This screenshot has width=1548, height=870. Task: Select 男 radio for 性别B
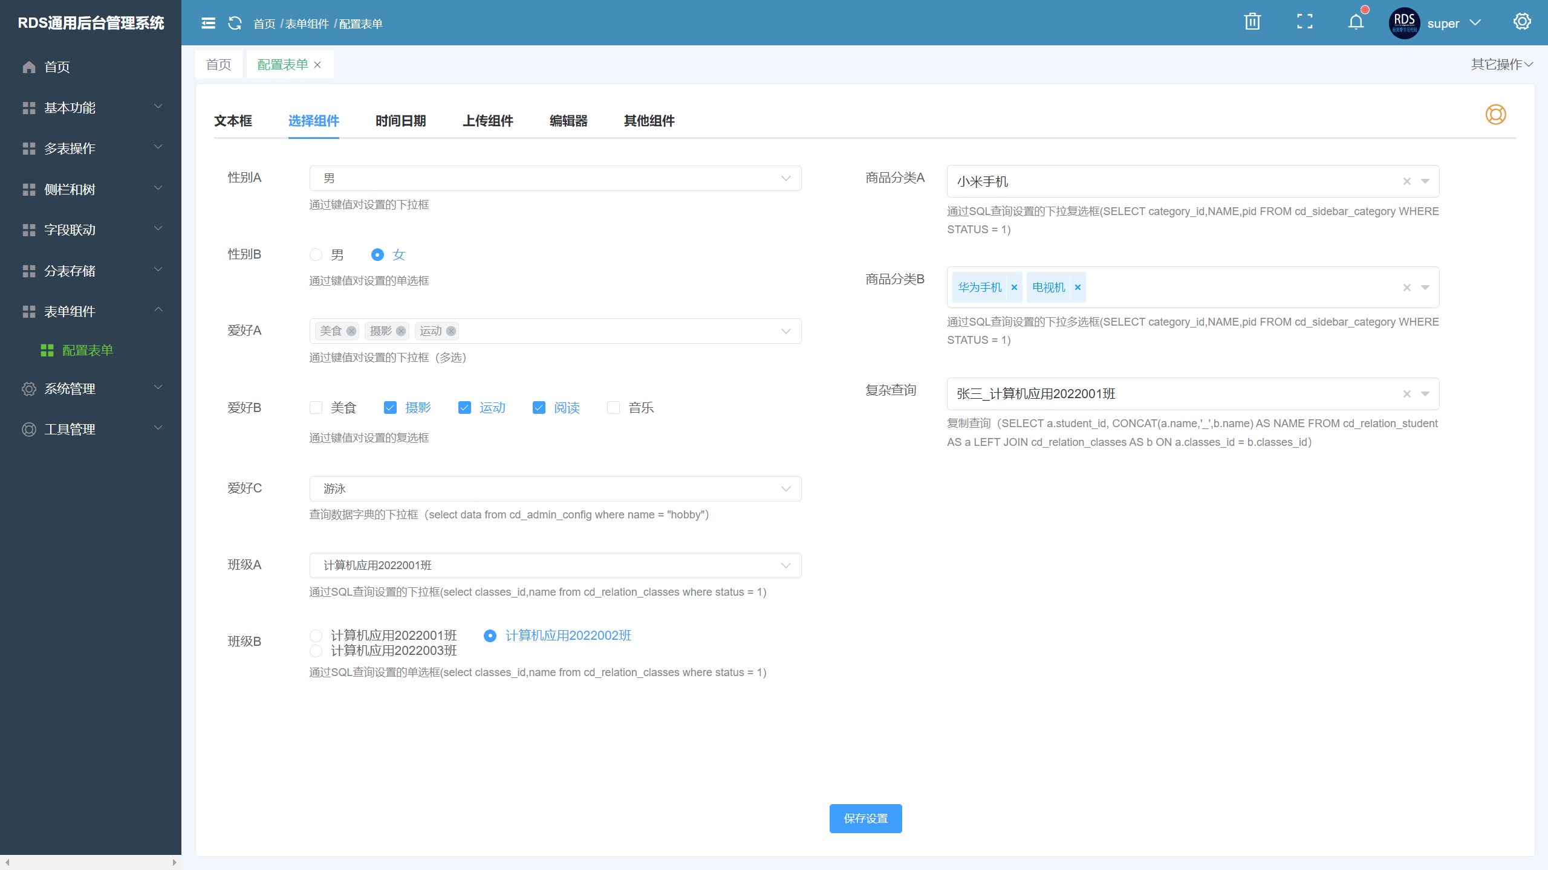(x=316, y=255)
